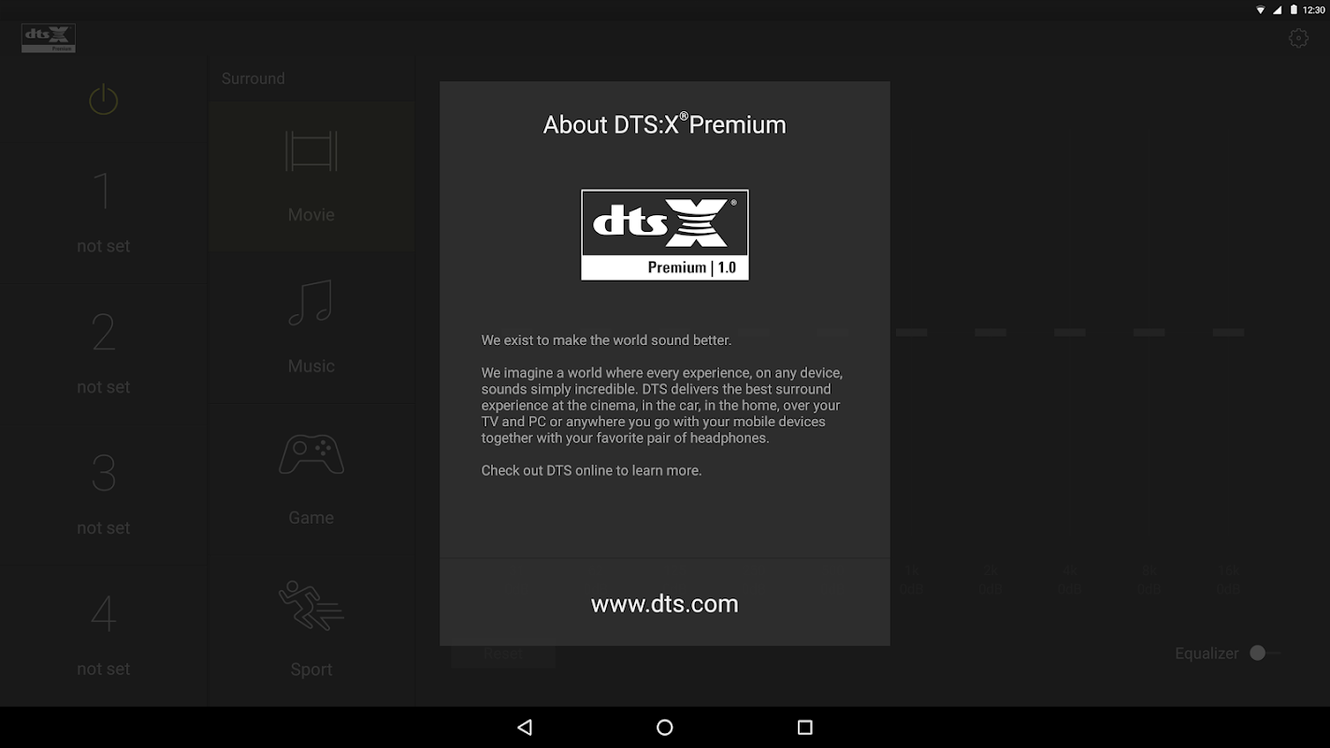Select the Movie film strip icon

coord(311,151)
